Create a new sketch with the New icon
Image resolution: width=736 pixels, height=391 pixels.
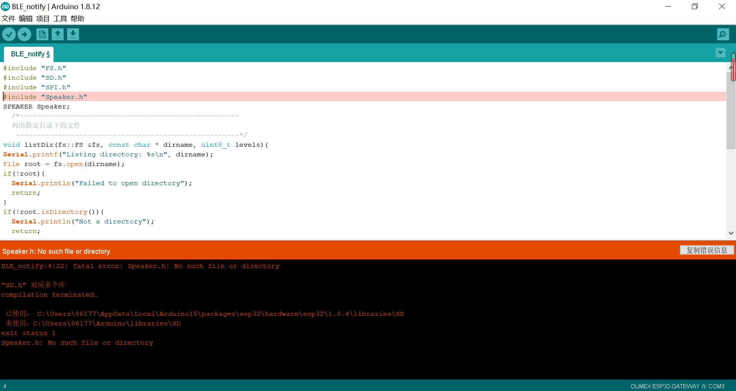pos(42,34)
